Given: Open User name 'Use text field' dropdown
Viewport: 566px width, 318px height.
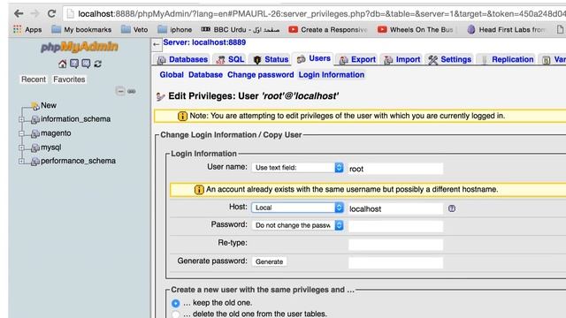Looking at the screenshot, I should [x=297, y=167].
